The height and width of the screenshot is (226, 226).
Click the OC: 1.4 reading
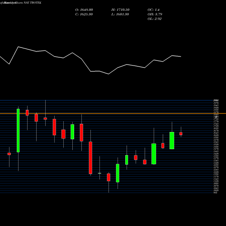pos(153,9)
